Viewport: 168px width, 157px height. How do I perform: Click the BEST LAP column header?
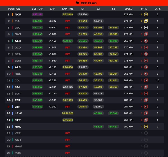(x=38, y=9)
